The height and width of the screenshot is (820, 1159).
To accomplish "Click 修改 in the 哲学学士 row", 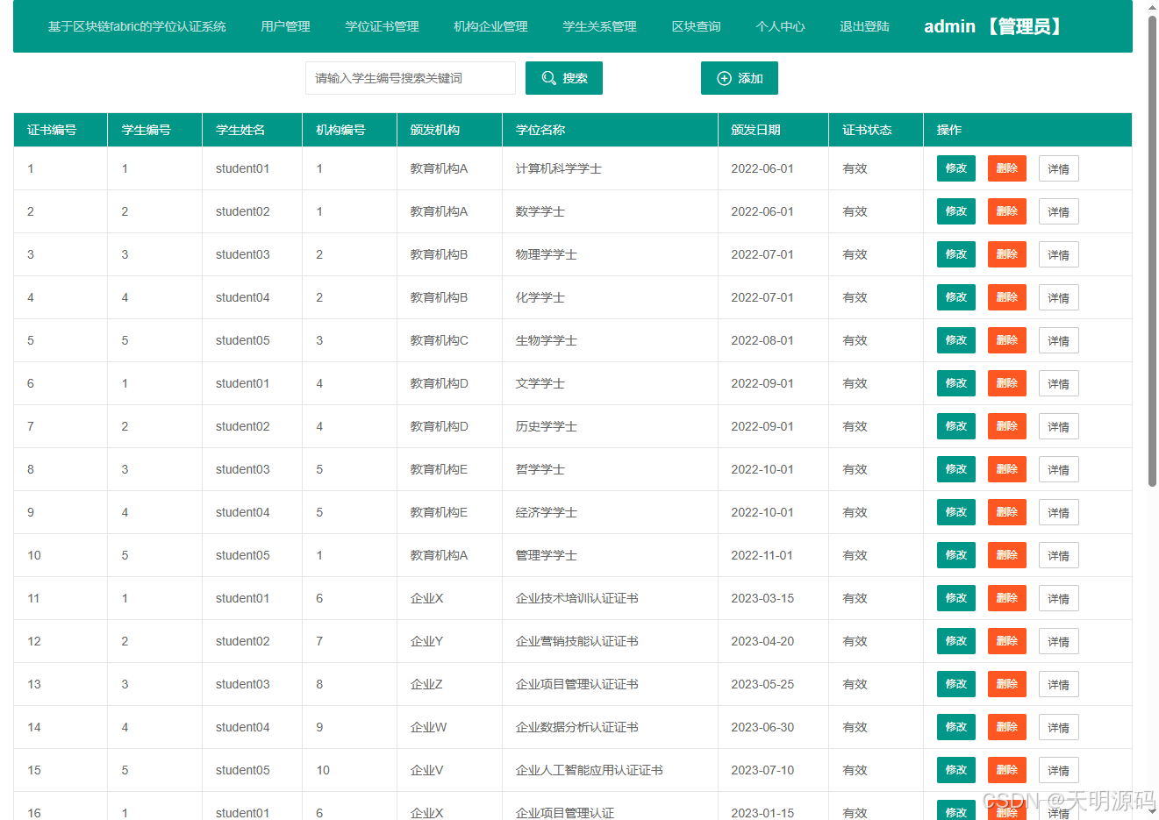I will (956, 469).
